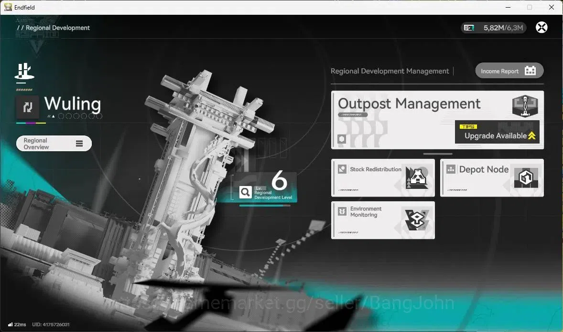Viewport: 563px width, 332px height.
Task: Click the small badge icon on Environment Monitoring card
Action: click(x=342, y=211)
